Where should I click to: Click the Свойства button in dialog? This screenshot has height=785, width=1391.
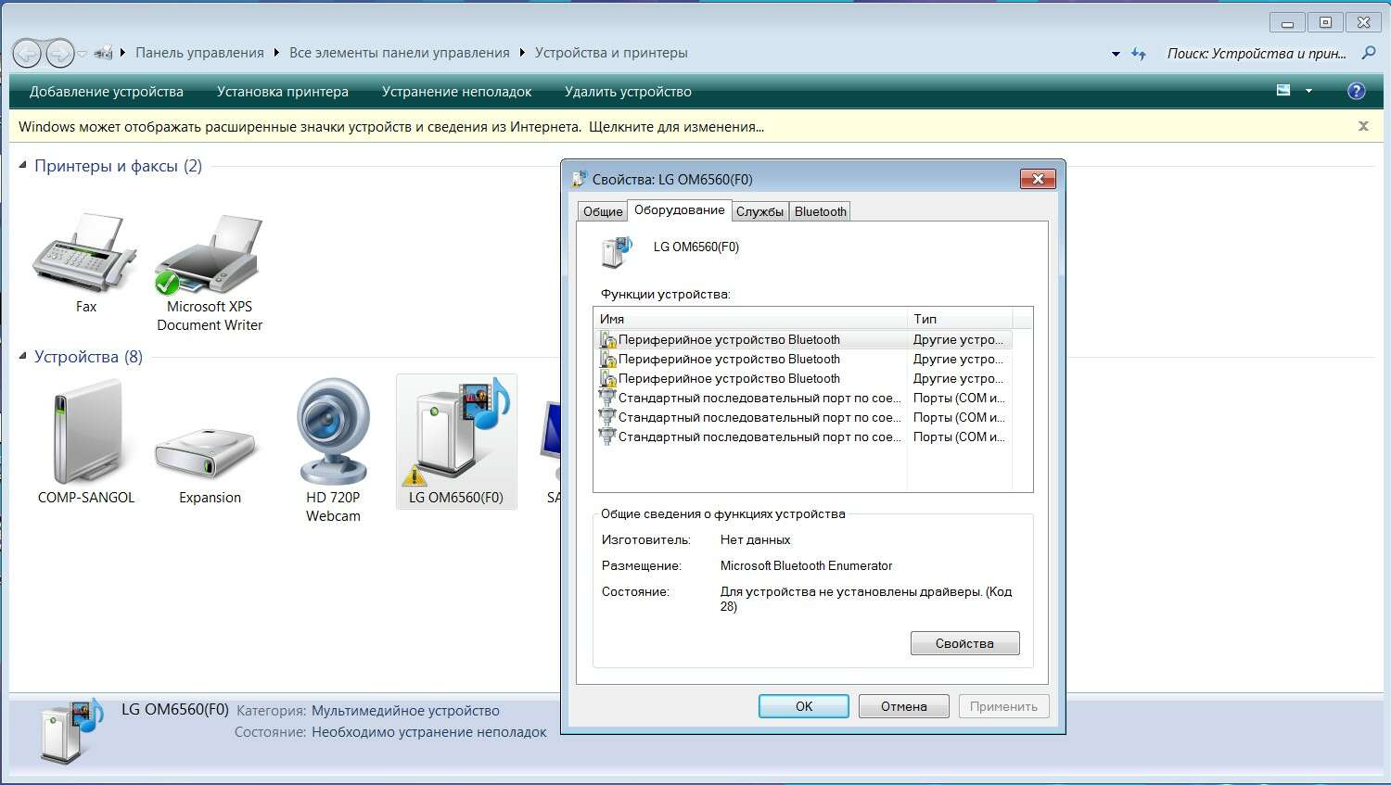964,643
